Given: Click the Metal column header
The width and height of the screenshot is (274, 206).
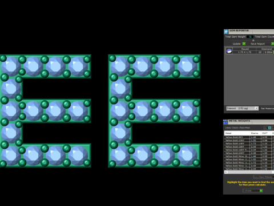Looking at the screenshot, I should click(x=237, y=133).
